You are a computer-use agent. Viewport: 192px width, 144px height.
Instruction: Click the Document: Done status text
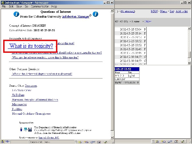[x=40, y=142]
